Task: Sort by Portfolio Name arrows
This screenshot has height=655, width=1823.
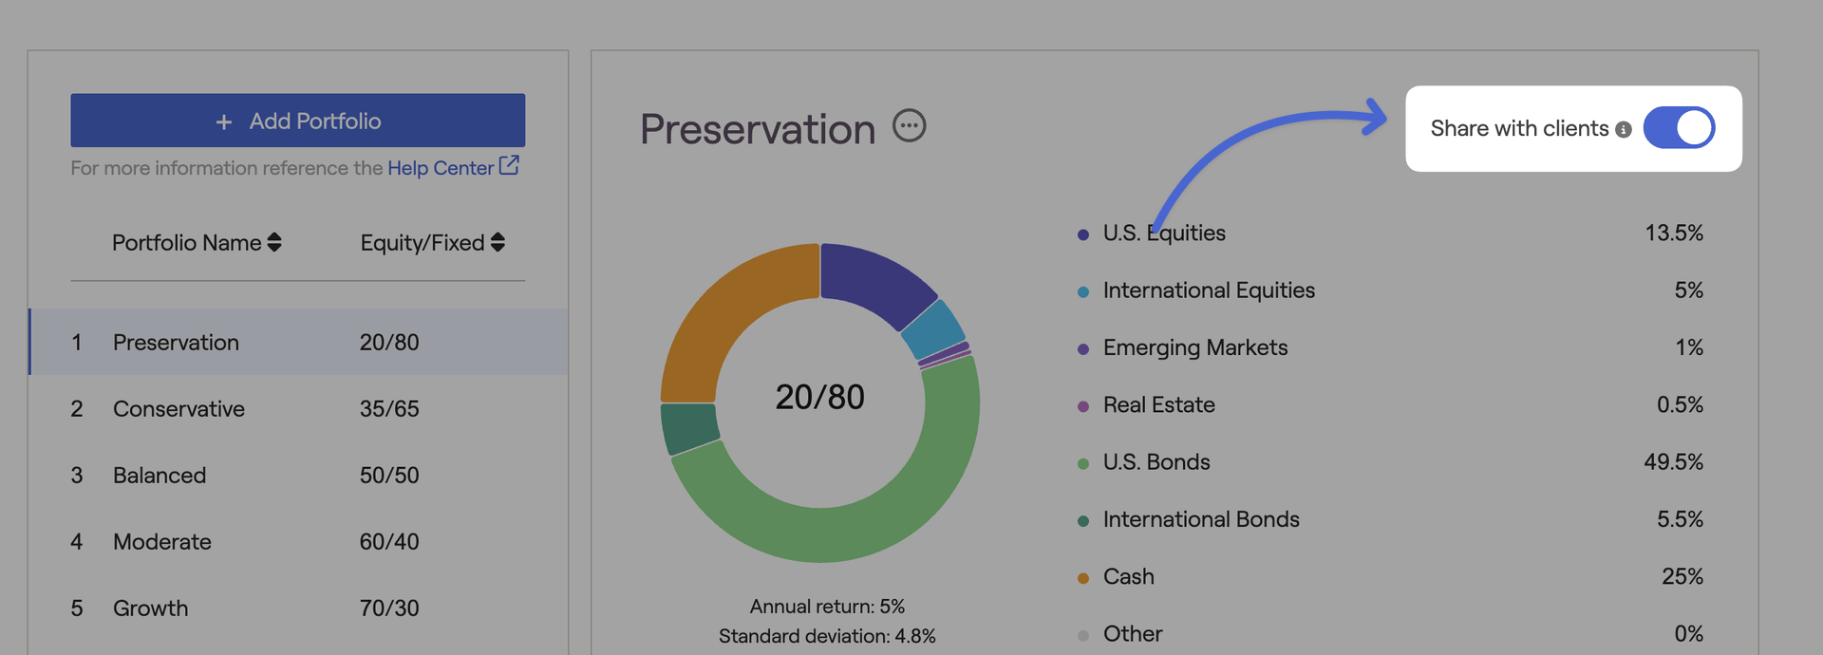Action: [x=274, y=243]
